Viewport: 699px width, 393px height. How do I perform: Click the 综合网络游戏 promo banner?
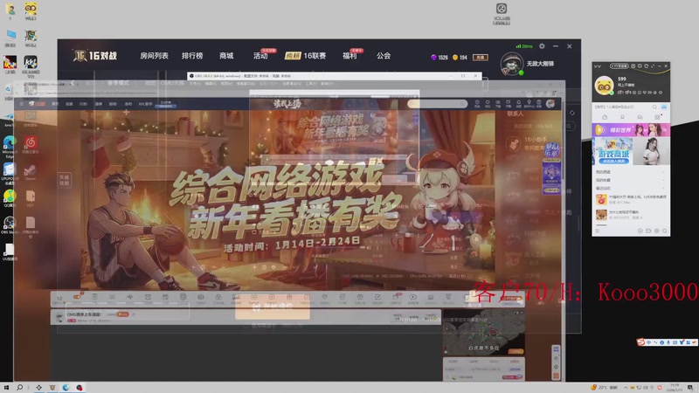pyautogui.click(x=287, y=200)
